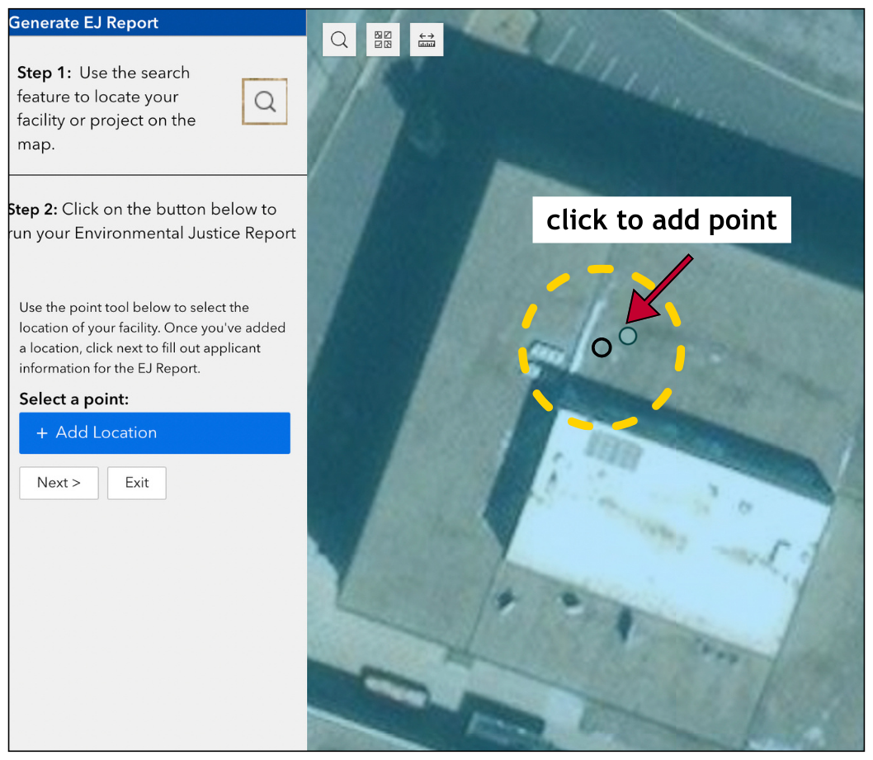Click the Step 1 instruction text

click(106, 108)
